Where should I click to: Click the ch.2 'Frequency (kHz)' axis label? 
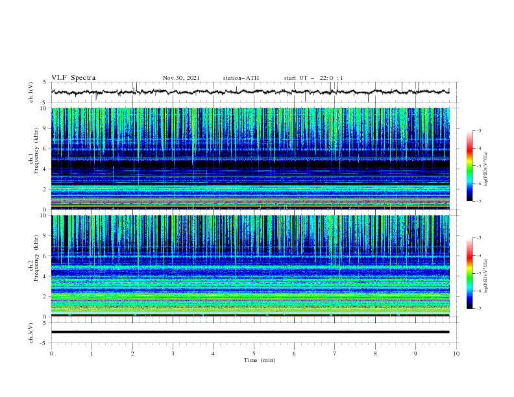coord(36,258)
